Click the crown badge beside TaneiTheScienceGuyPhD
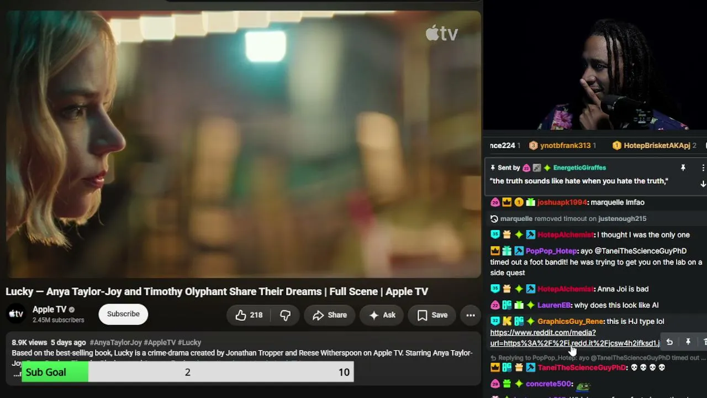Image resolution: width=707 pixels, height=398 pixels. pos(495,368)
